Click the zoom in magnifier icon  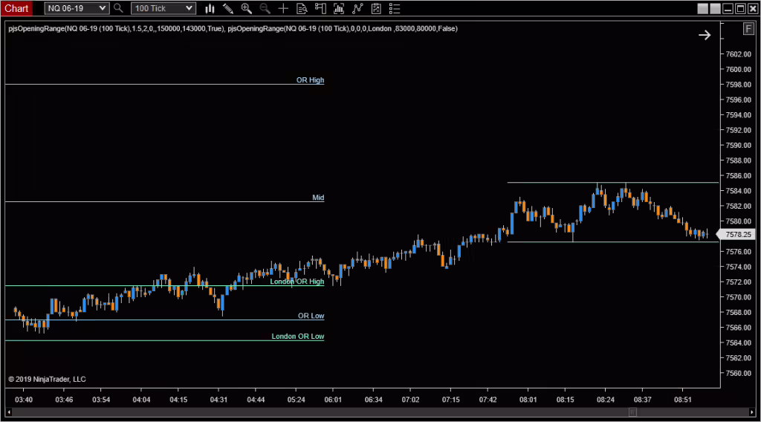pos(246,9)
